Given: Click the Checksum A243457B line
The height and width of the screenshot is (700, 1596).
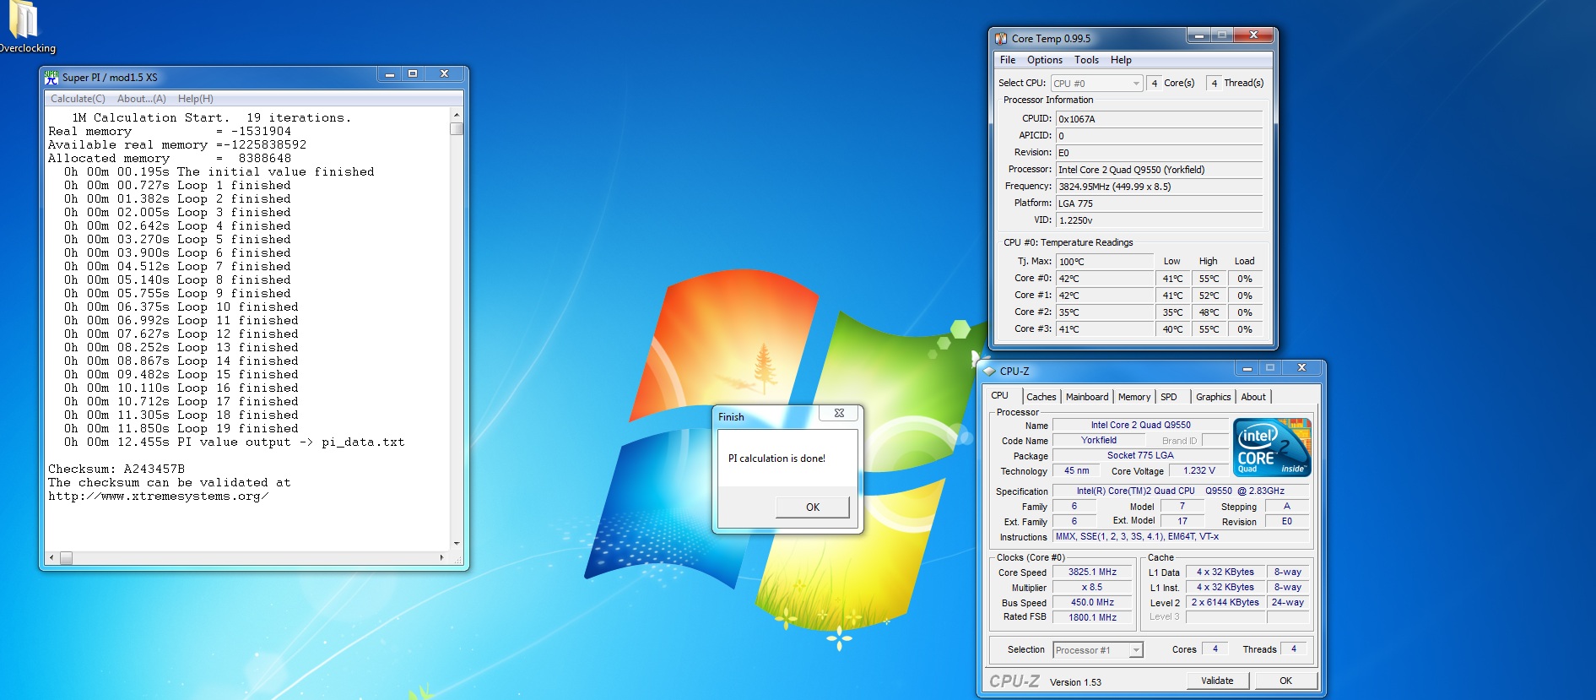Looking at the screenshot, I should point(116,469).
